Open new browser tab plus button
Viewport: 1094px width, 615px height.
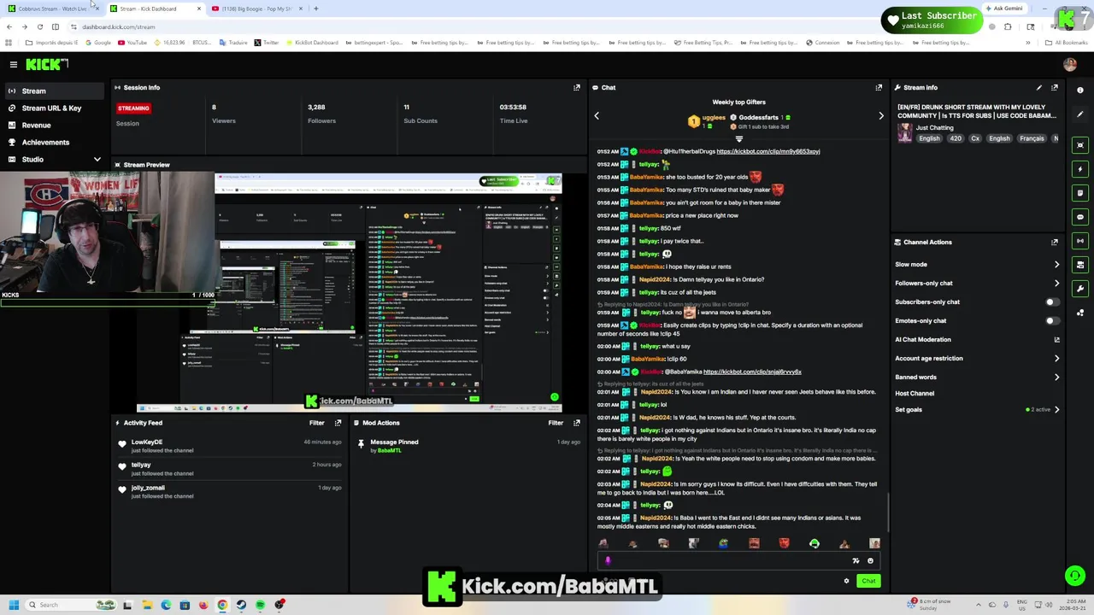(315, 9)
